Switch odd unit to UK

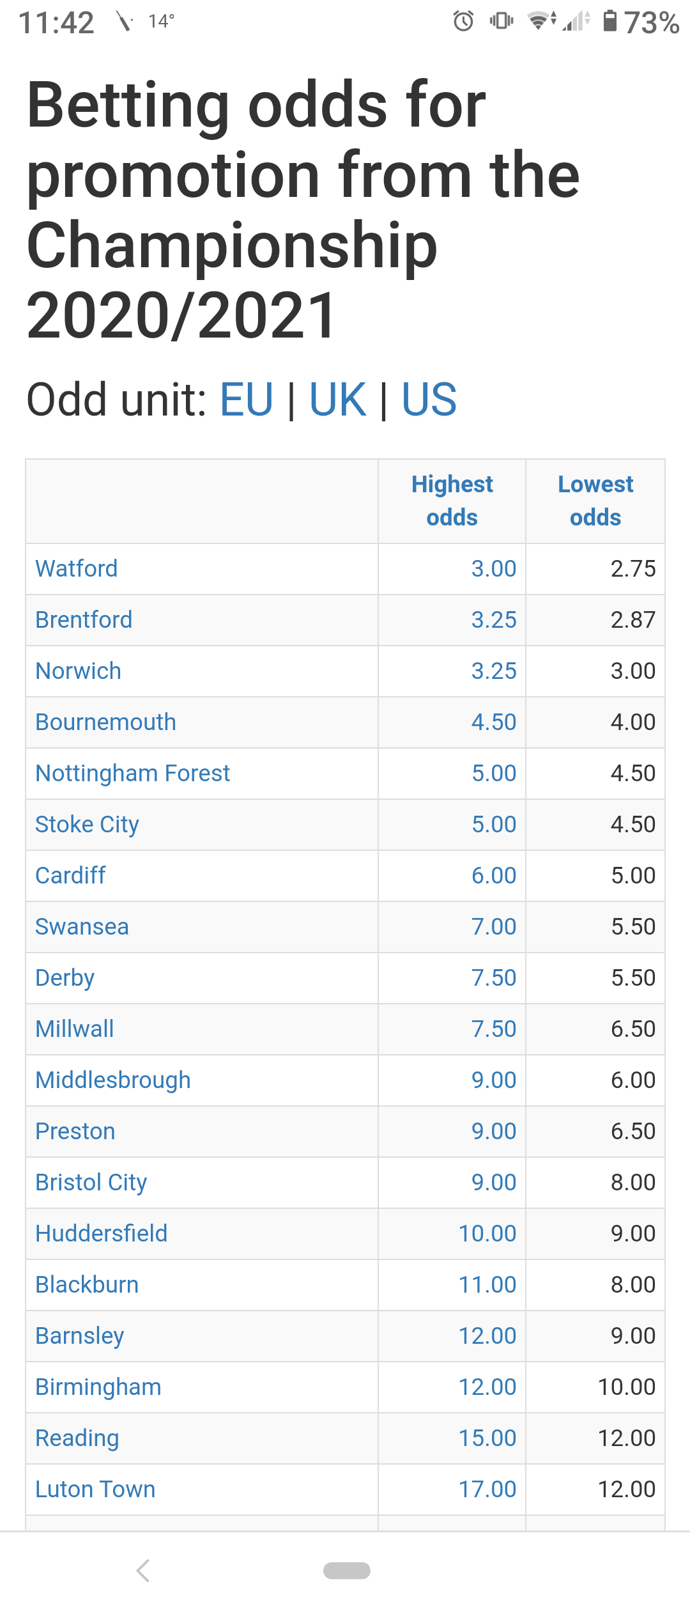338,400
